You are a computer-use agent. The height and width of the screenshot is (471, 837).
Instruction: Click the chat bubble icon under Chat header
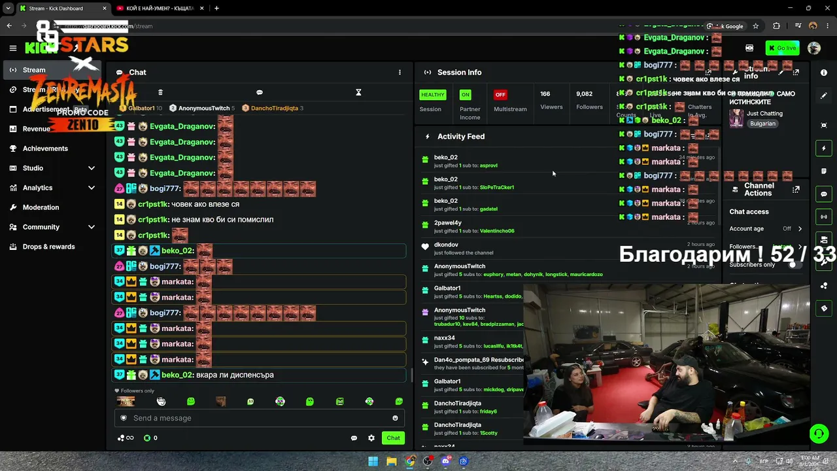click(x=260, y=92)
